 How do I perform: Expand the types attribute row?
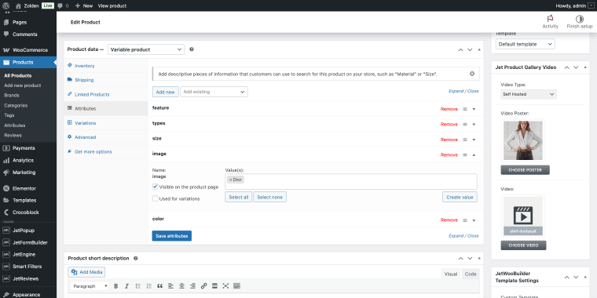474,124
